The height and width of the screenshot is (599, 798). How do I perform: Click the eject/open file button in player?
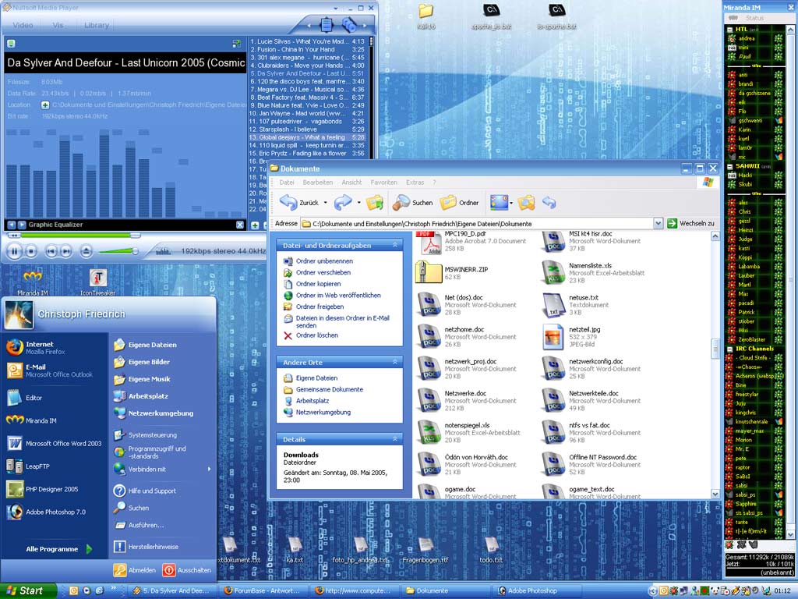click(86, 251)
